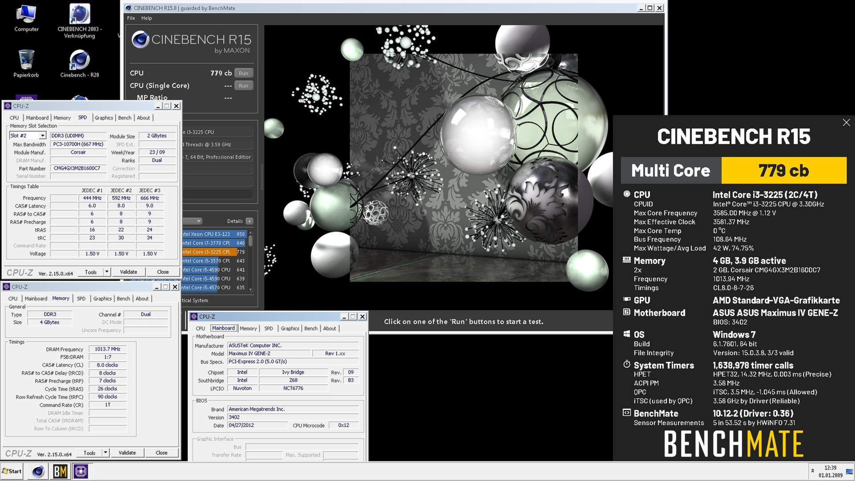Run the CPU Single Core test
The height and width of the screenshot is (481, 855).
[x=244, y=86]
